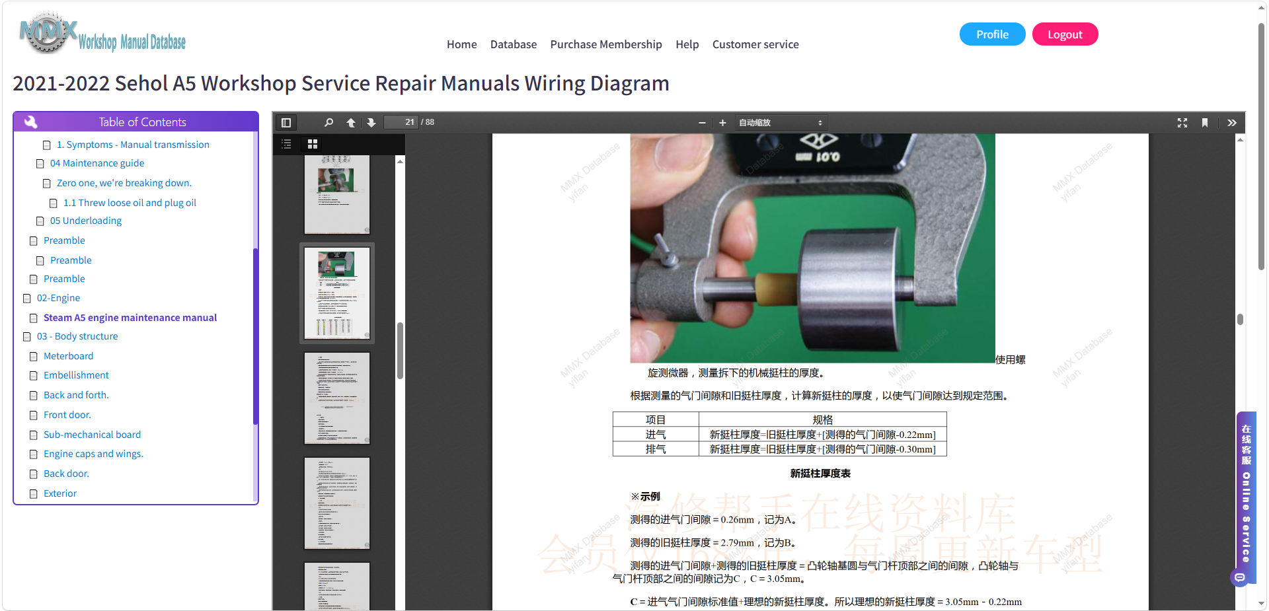The height and width of the screenshot is (611, 1269).
Task: Select the thumbnail above the highlighted one
Action: pyautogui.click(x=337, y=195)
